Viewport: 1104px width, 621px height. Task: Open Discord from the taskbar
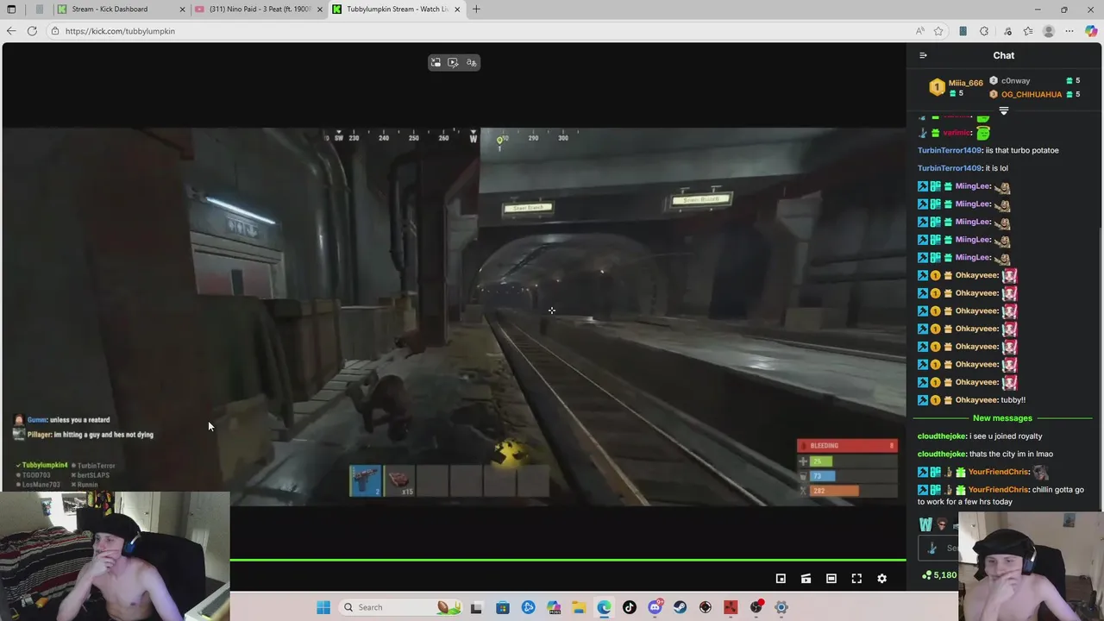tap(655, 607)
